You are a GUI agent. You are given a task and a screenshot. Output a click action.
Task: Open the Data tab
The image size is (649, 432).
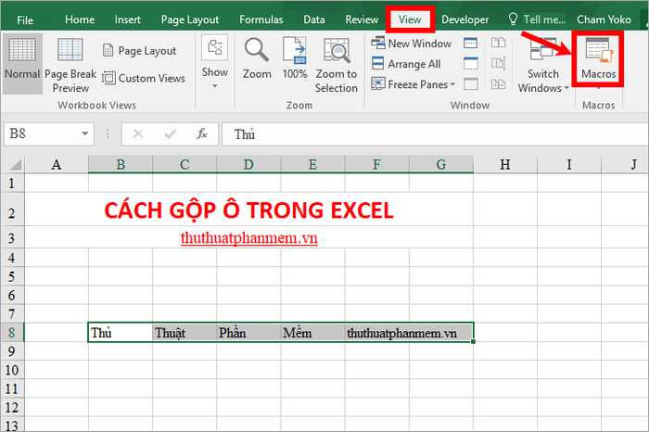click(x=313, y=19)
